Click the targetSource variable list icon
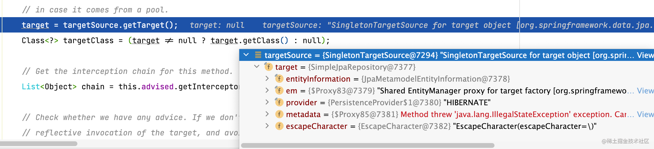 click(258, 55)
